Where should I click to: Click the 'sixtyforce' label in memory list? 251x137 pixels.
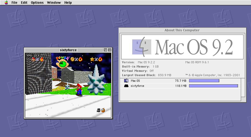pyautogui.click(x=137, y=86)
